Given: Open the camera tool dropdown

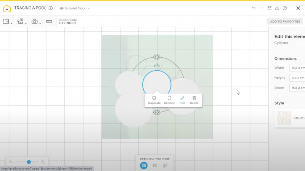Looking at the screenshot, I should tap(36, 22).
